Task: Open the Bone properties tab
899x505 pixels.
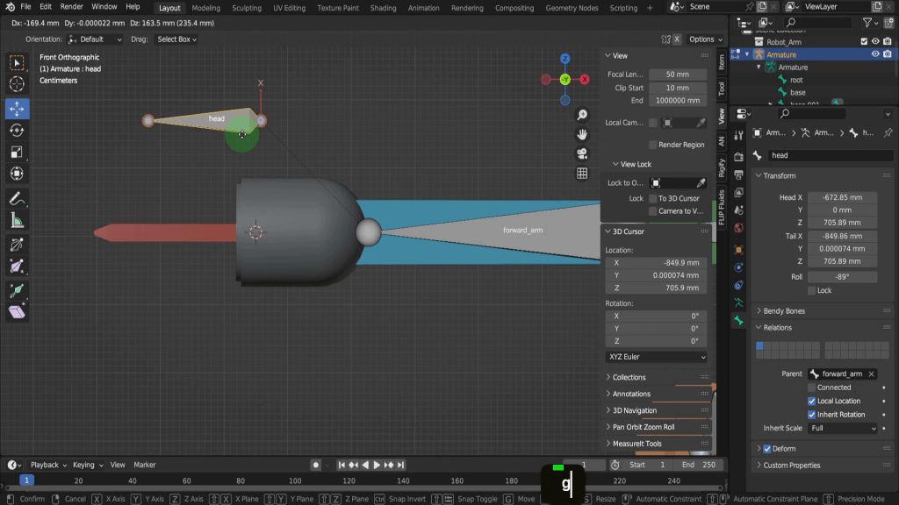Action: point(738,321)
